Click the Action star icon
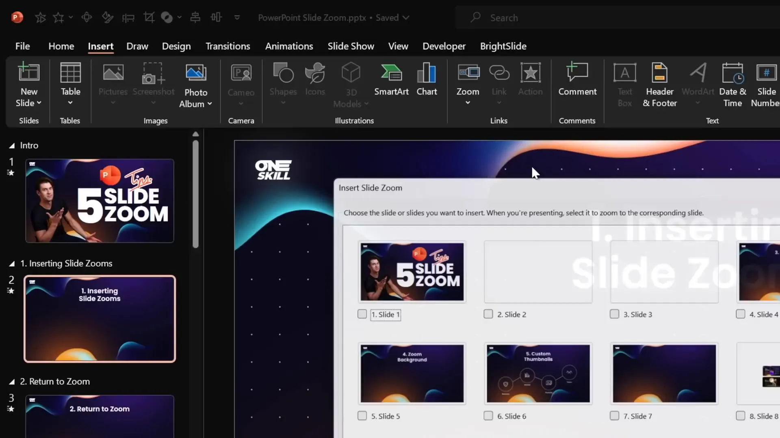 531,73
